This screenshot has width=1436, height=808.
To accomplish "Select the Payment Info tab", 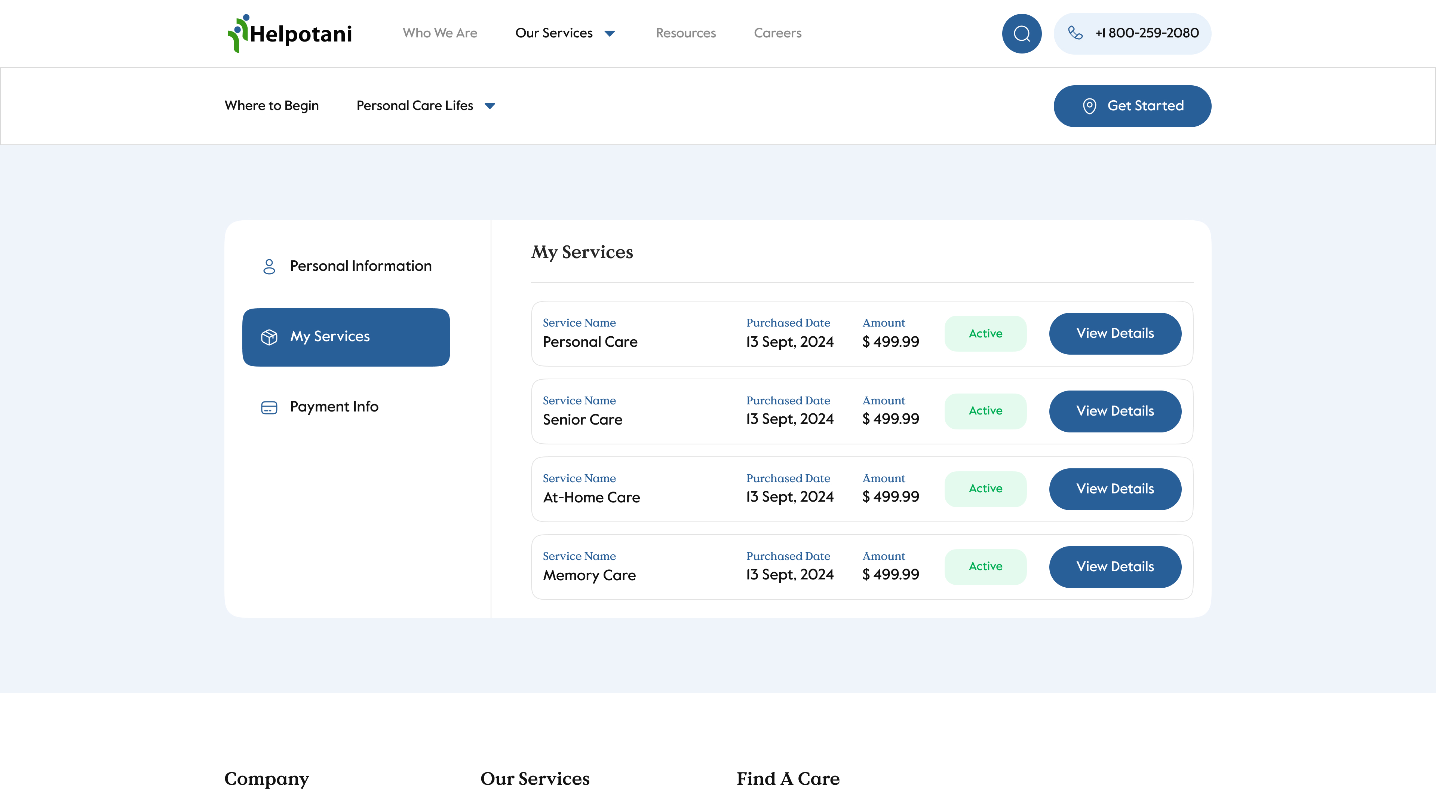I will [x=333, y=407].
